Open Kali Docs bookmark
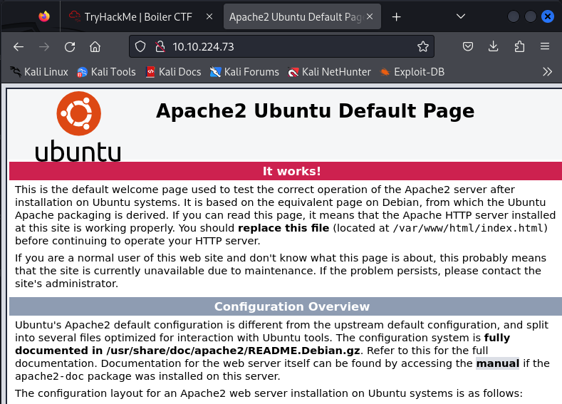This screenshot has height=404, width=562. [x=174, y=72]
